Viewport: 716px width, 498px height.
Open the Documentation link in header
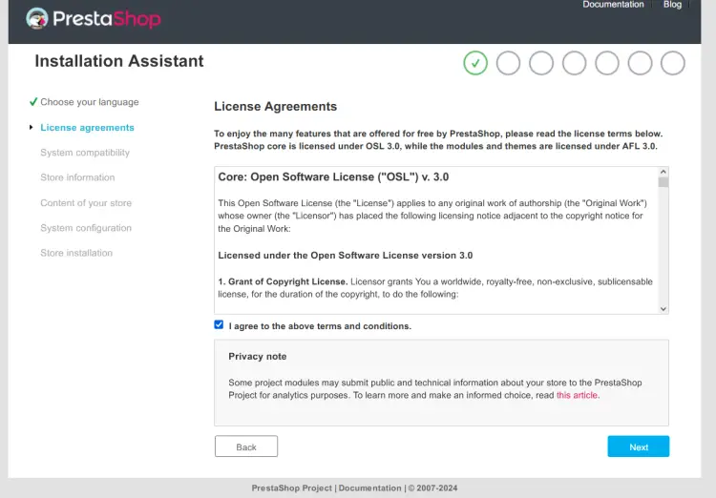click(613, 5)
